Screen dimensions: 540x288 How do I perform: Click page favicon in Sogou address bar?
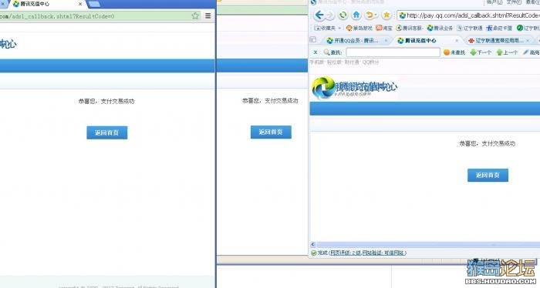click(402, 15)
